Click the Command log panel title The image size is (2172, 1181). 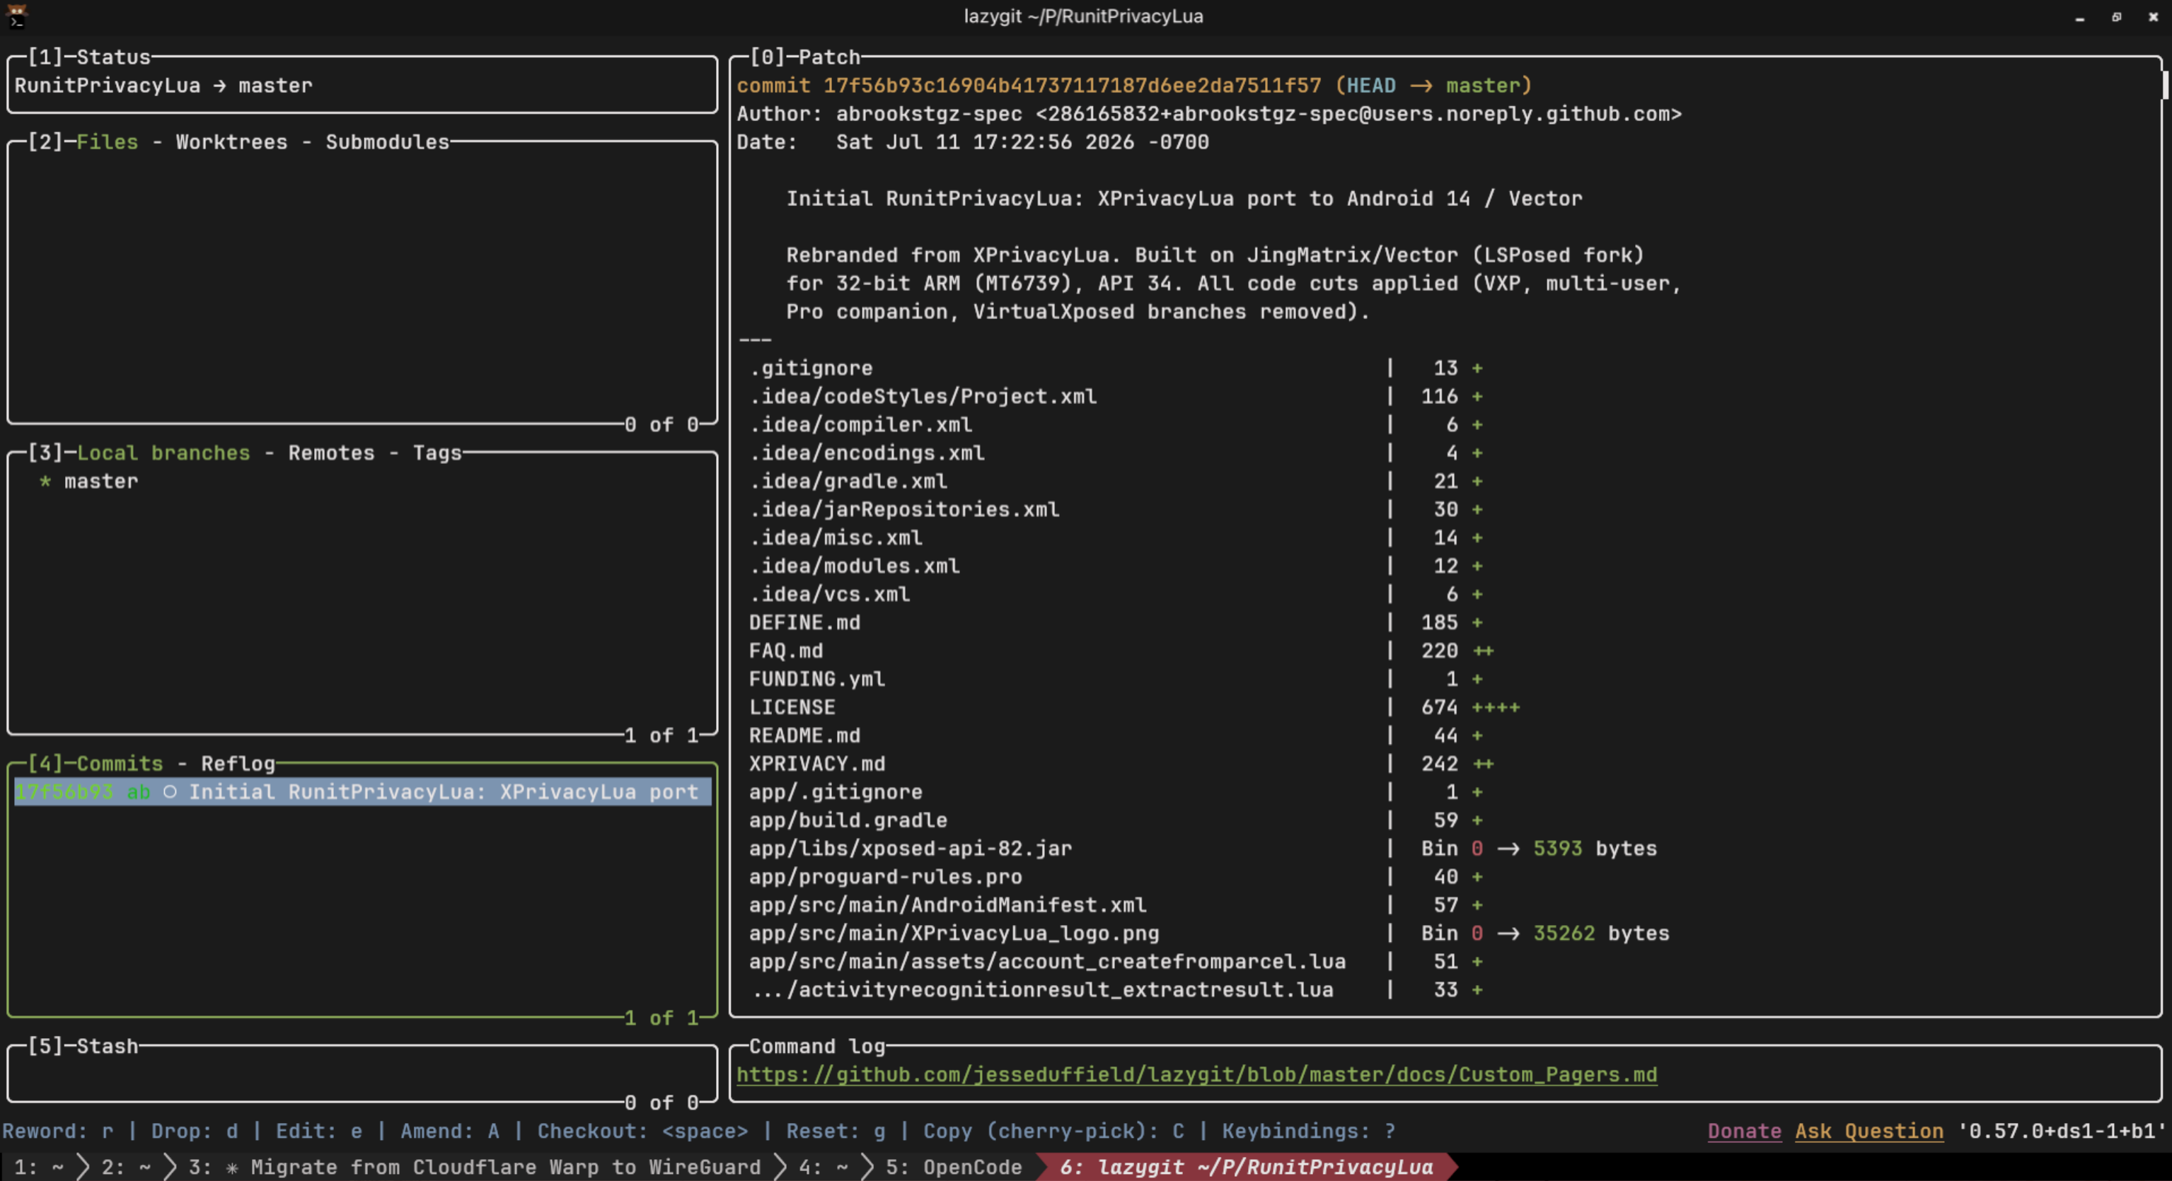[817, 1046]
